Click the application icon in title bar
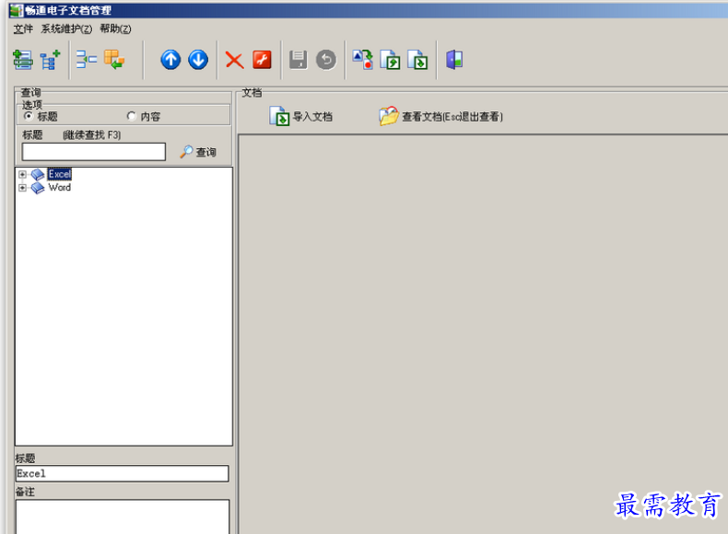 (x=17, y=10)
